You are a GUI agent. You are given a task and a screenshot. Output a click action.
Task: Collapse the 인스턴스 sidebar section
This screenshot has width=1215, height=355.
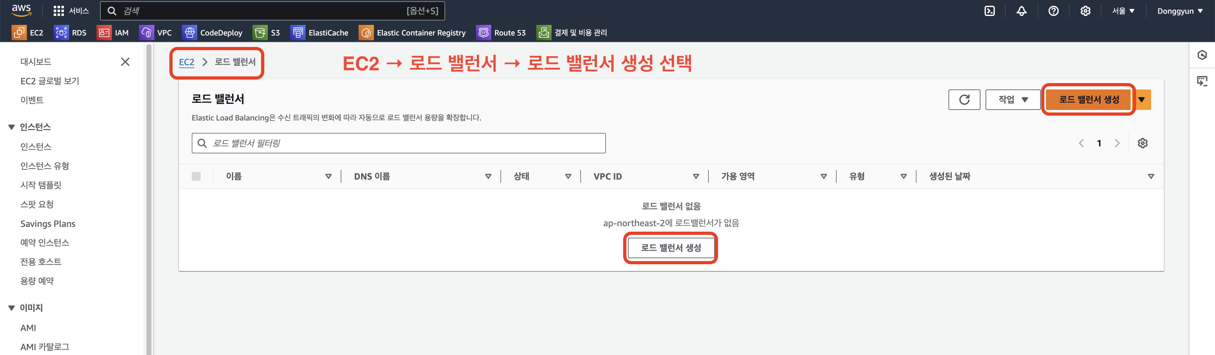pyautogui.click(x=11, y=127)
